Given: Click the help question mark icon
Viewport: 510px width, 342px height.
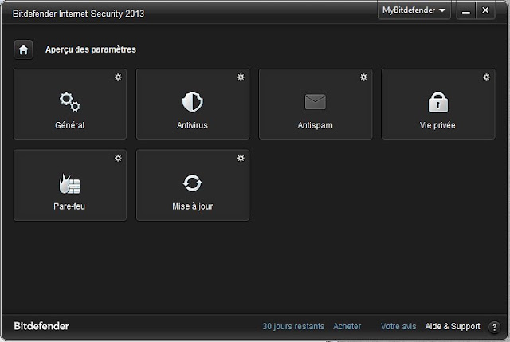Looking at the screenshot, I should point(494,327).
